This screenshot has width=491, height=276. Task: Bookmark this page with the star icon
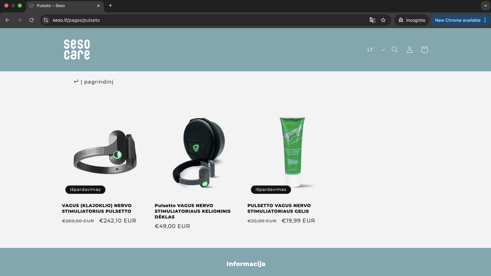(x=383, y=20)
